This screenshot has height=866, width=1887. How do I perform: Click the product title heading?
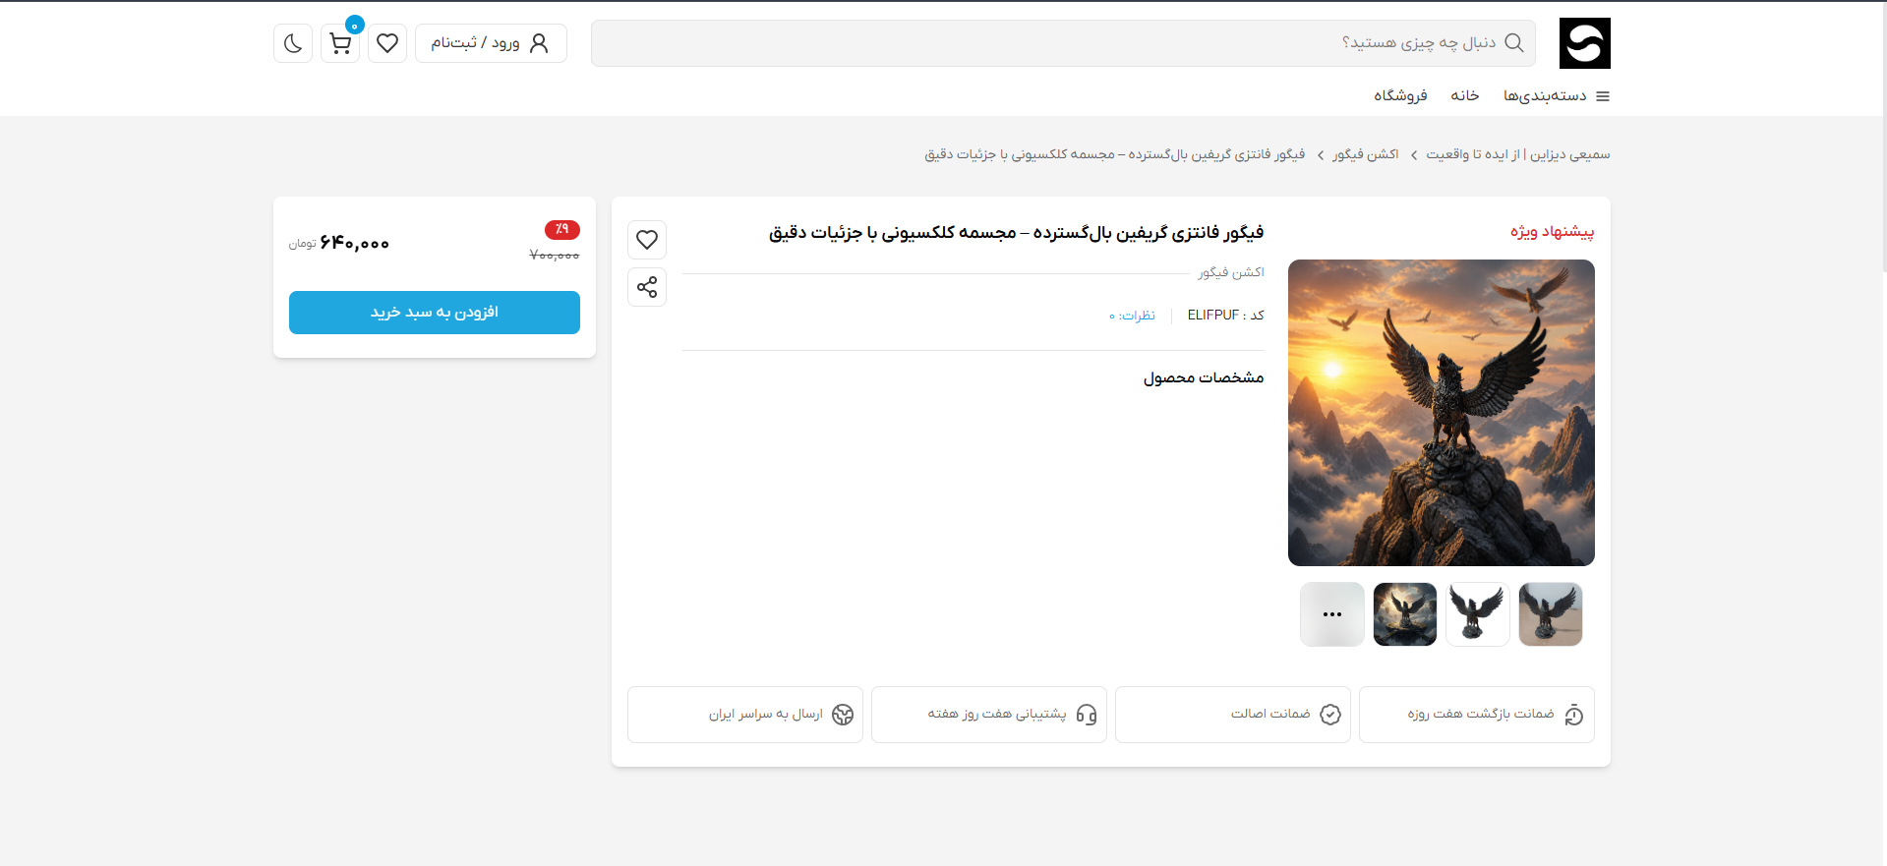point(1016,233)
